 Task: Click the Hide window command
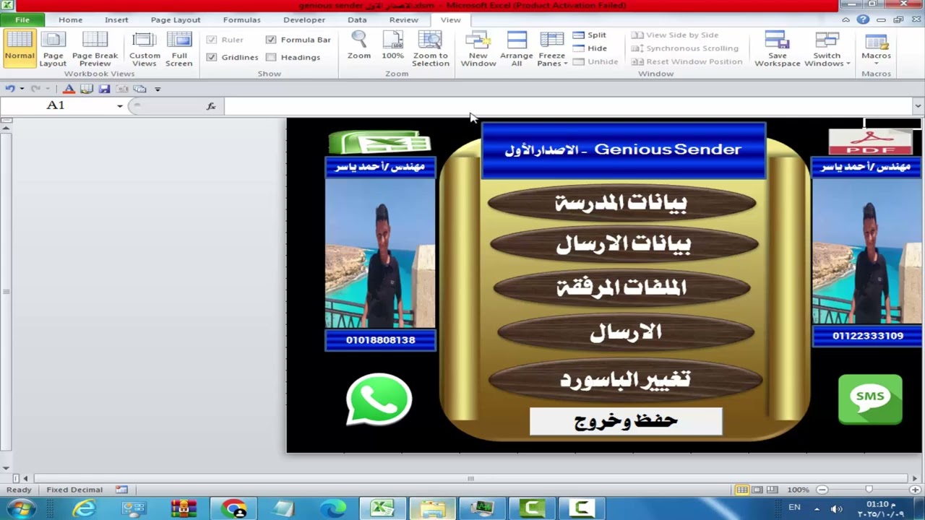click(590, 48)
